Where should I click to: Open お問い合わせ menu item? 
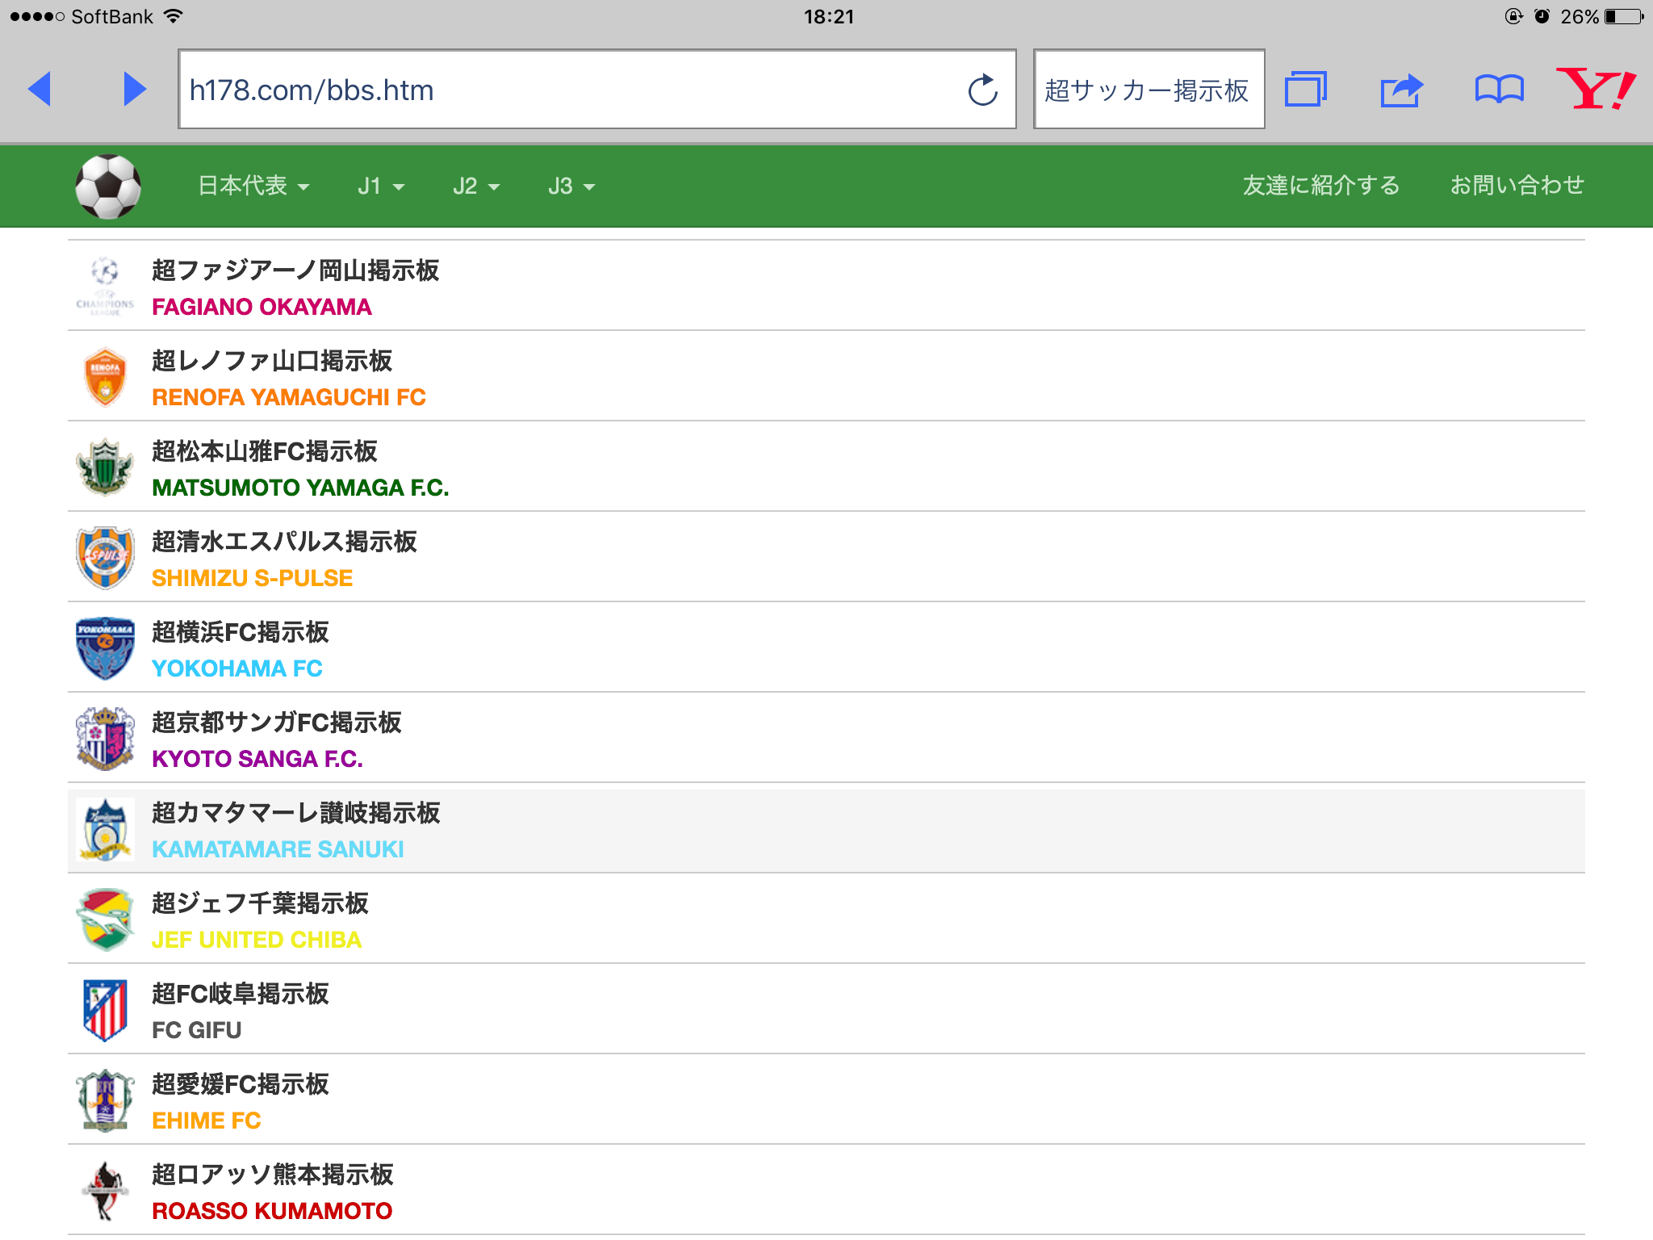[x=1517, y=186]
